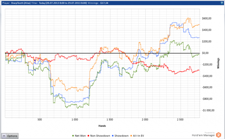
Task: Toggle the Showdown legend entry
Action: coord(120,136)
